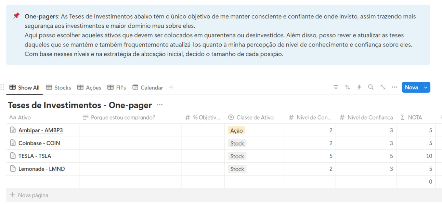Click page icon of Lemonade - LMND
Screen dimensions: 442x204
point(13,169)
